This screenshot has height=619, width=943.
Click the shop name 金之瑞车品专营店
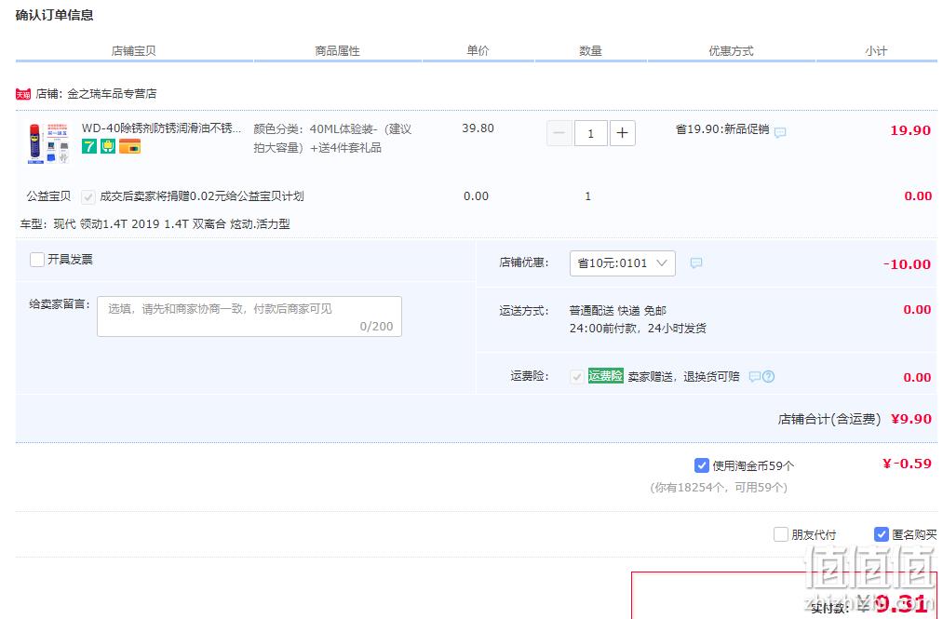pos(112,94)
